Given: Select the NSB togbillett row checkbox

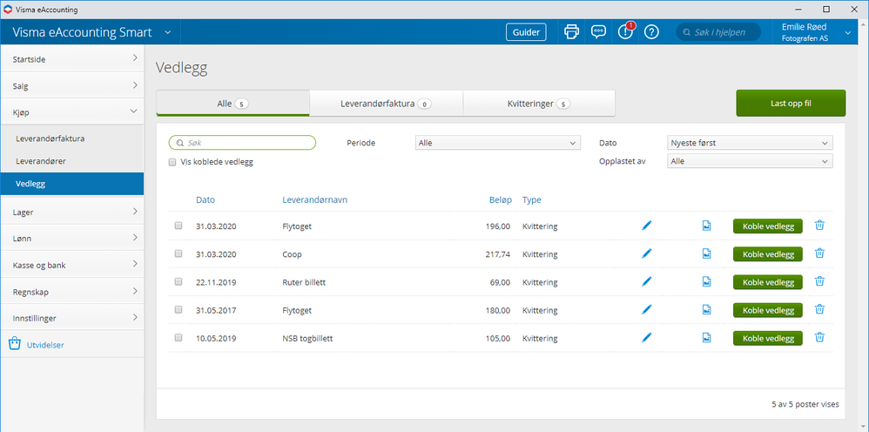Looking at the screenshot, I should (179, 337).
